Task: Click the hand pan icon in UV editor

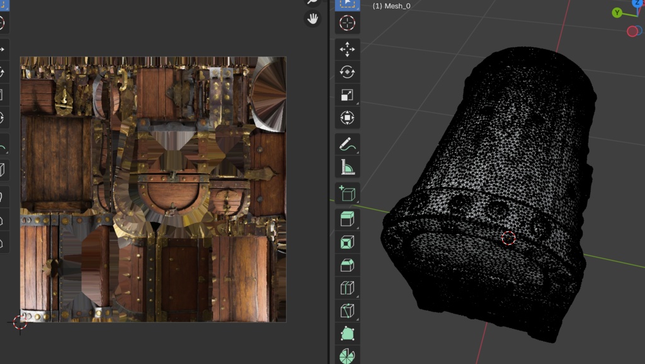Action: 312,19
